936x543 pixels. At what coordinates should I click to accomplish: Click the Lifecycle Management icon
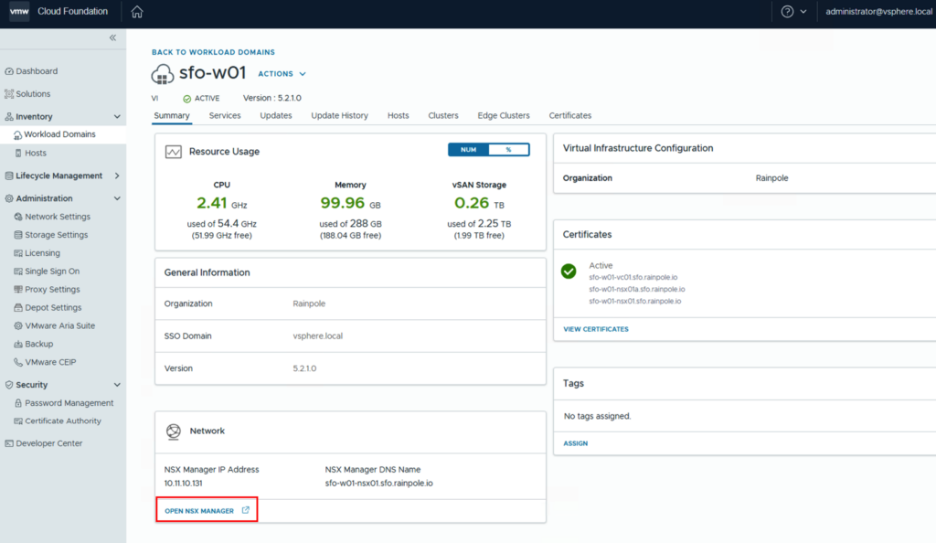click(9, 176)
